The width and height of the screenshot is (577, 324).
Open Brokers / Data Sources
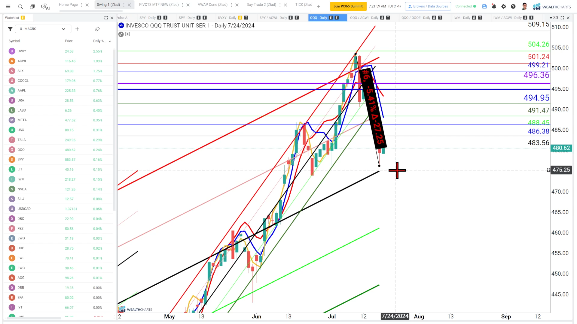tap(428, 6)
